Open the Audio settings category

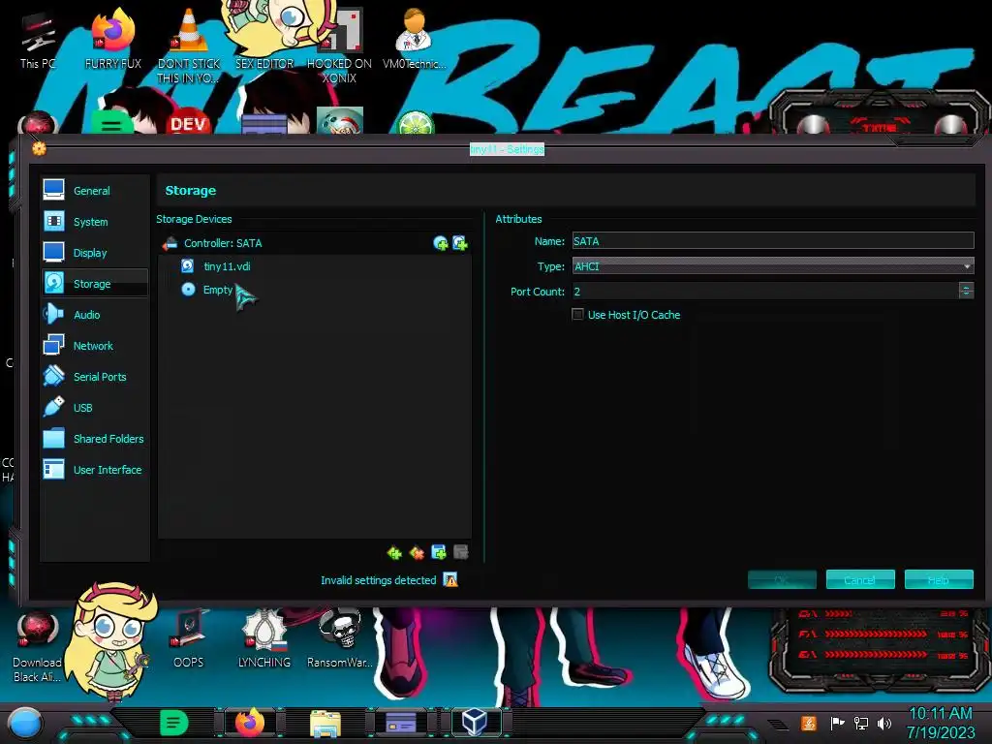tap(94, 315)
